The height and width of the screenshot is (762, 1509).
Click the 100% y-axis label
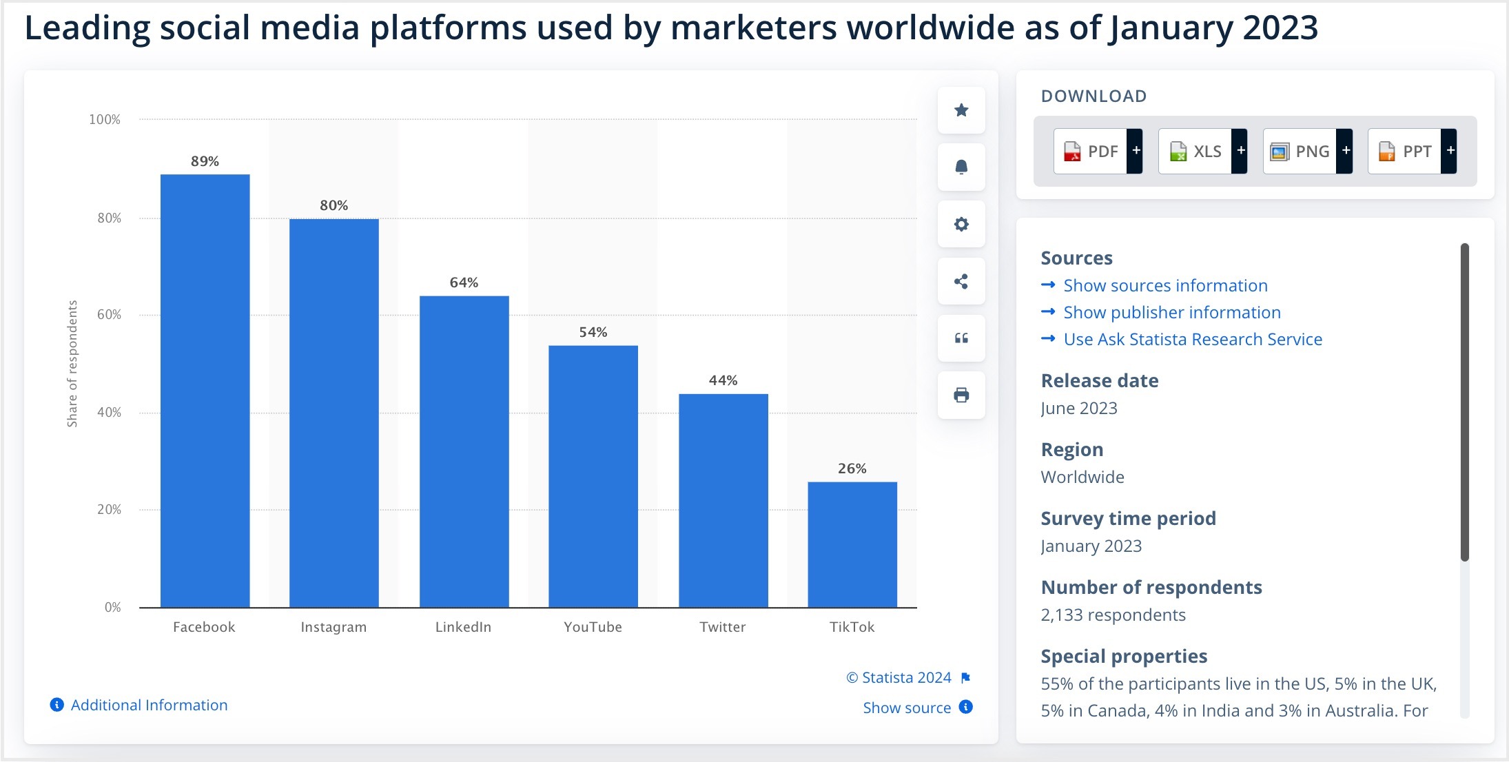pos(105,120)
